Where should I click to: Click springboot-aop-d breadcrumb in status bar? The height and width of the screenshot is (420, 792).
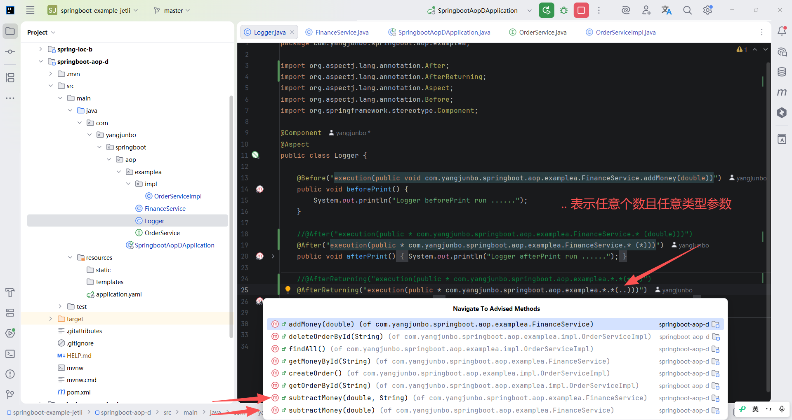[x=123, y=412]
